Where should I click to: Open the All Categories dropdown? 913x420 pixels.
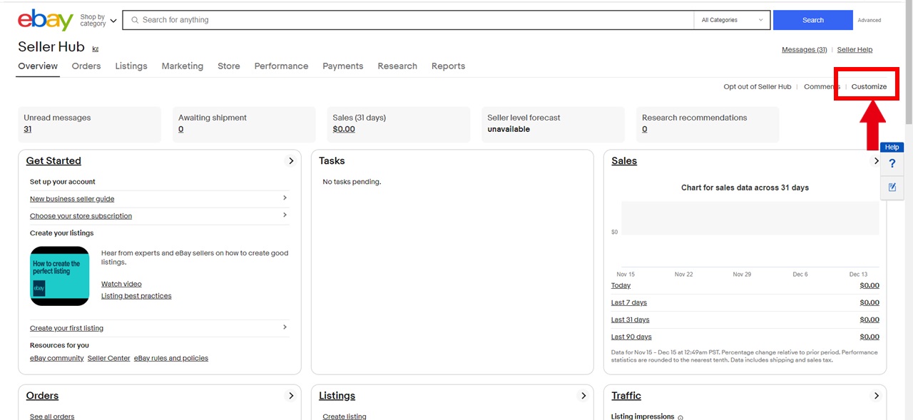(732, 20)
